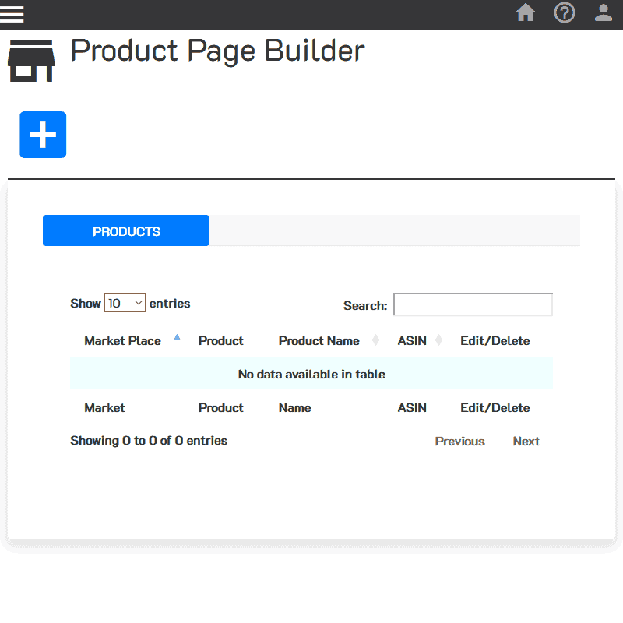Viewport: 623px width, 623px height.
Task: Click the 'No data available in table' row
Action: pyautogui.click(x=311, y=374)
